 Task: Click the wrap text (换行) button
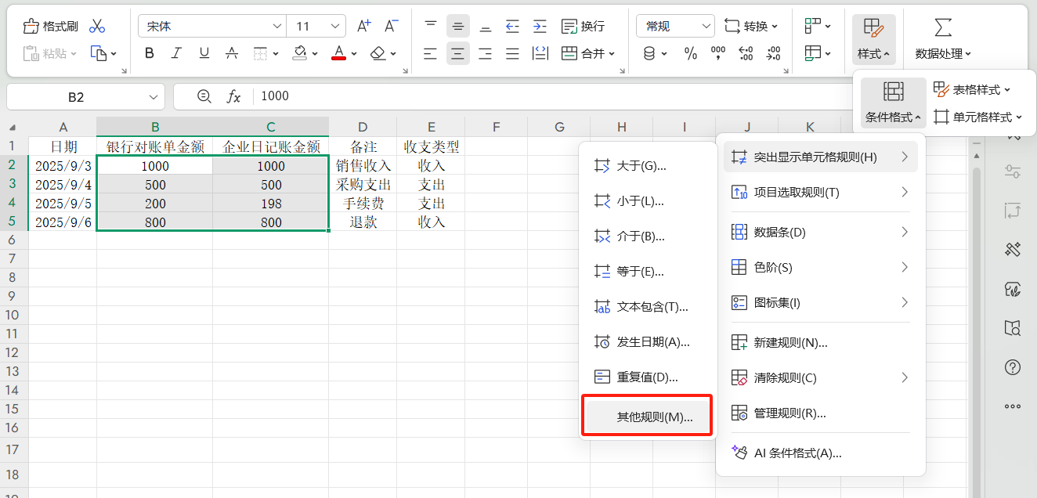click(x=584, y=27)
